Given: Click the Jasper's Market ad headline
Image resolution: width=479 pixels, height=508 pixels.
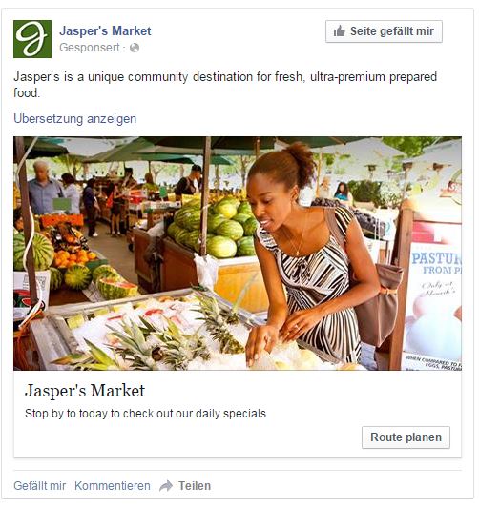Looking at the screenshot, I should coord(85,391).
